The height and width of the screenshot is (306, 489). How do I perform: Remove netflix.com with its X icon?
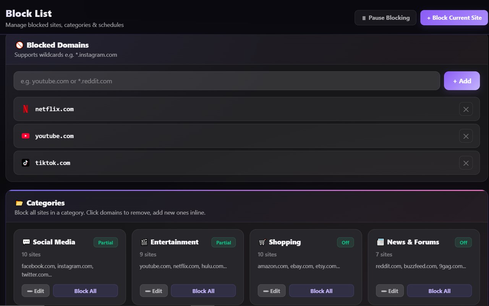tap(466, 109)
